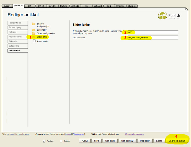Open the Statistikk tab
The image size is (191, 147).
click(x=132, y=6)
